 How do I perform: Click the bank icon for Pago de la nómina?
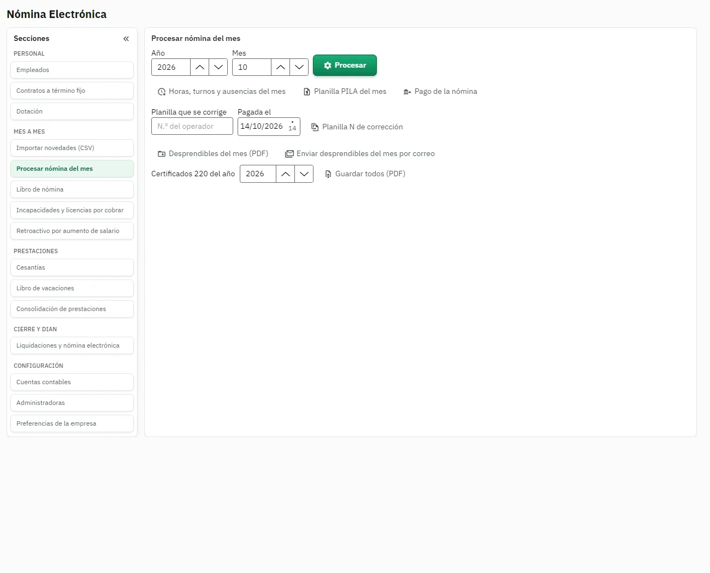tap(407, 92)
